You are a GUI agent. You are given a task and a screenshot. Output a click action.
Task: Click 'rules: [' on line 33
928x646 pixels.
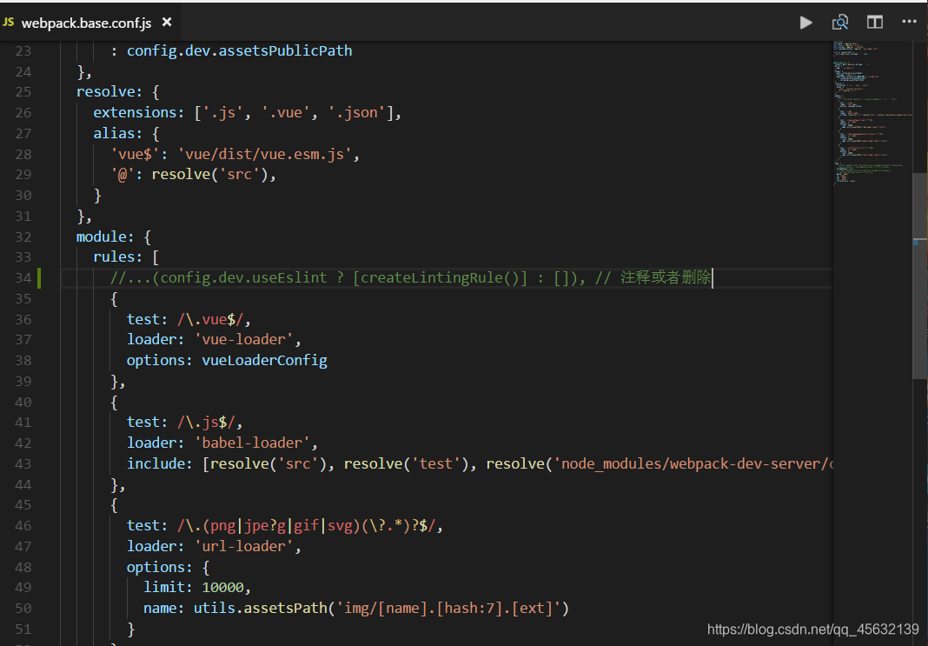pos(126,257)
